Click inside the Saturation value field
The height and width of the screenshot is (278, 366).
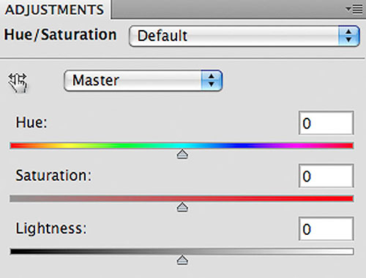tap(326, 176)
